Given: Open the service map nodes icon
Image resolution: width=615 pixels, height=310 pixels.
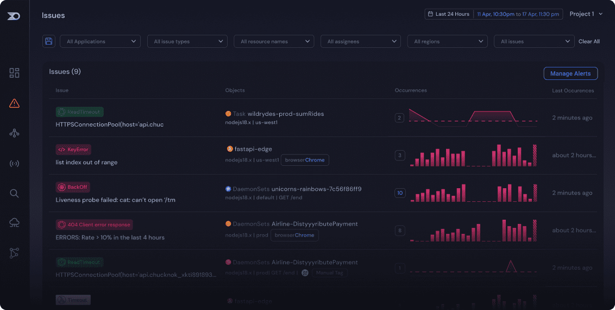Looking at the screenshot, I should [x=15, y=133].
